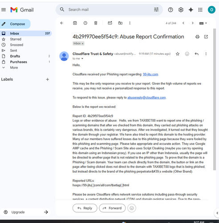
Task: Go to newer email arrow
Action: tap(183, 23)
